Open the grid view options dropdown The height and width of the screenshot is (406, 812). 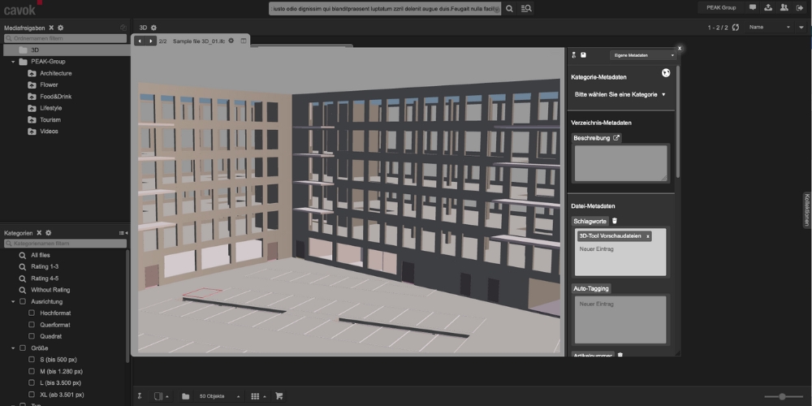(x=258, y=396)
